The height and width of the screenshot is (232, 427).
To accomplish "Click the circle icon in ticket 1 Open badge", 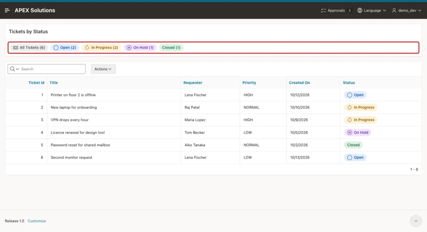I will (x=349, y=95).
